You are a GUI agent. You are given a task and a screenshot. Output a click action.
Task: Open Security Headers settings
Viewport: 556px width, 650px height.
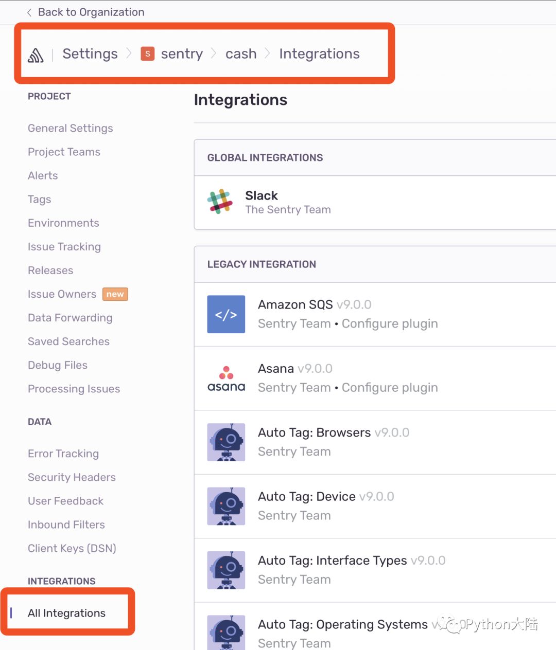pyautogui.click(x=72, y=477)
